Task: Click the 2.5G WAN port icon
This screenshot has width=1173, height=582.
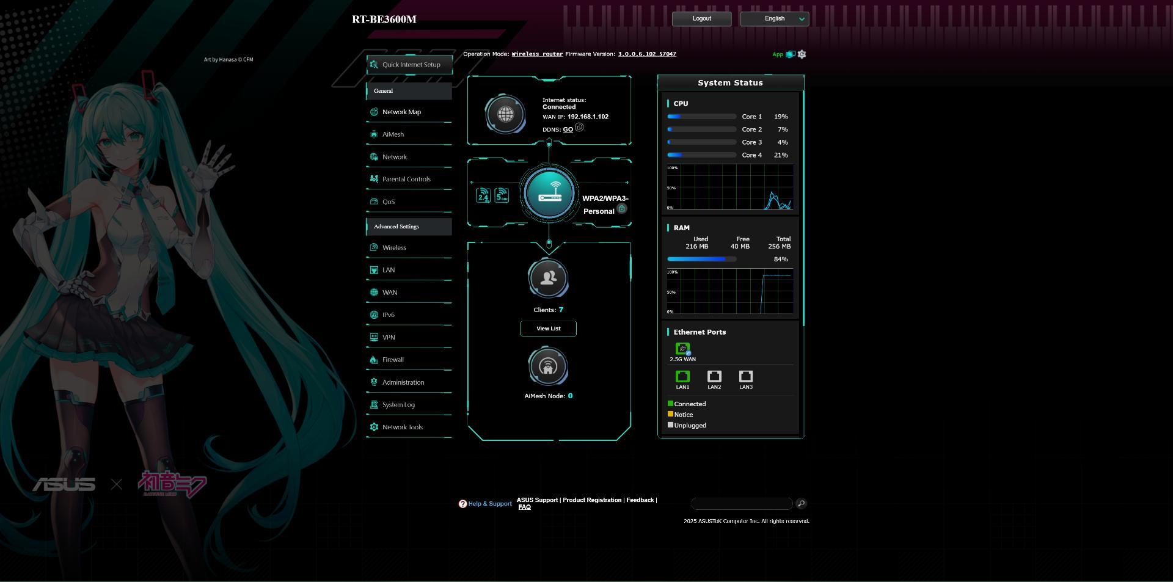Action: (682, 349)
